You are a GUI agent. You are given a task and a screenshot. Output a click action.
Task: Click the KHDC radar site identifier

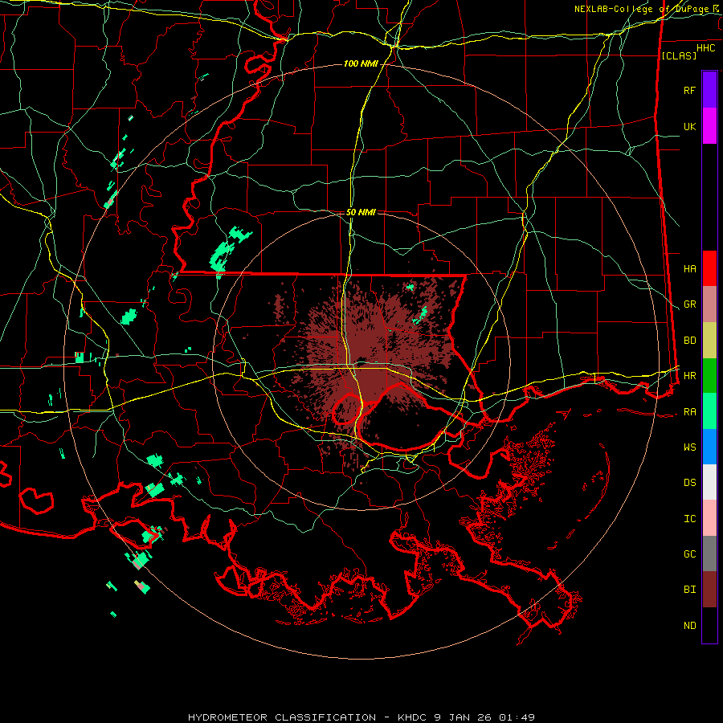click(413, 717)
